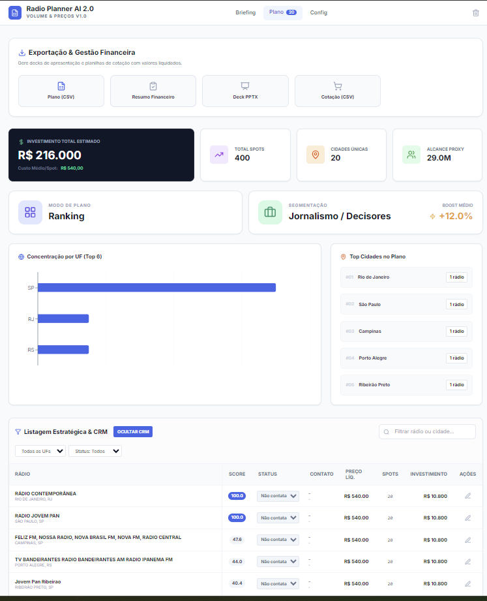This screenshot has width=487, height=601.
Task: Click the Radio Planner app logo icon
Action: pyautogui.click(x=15, y=12)
